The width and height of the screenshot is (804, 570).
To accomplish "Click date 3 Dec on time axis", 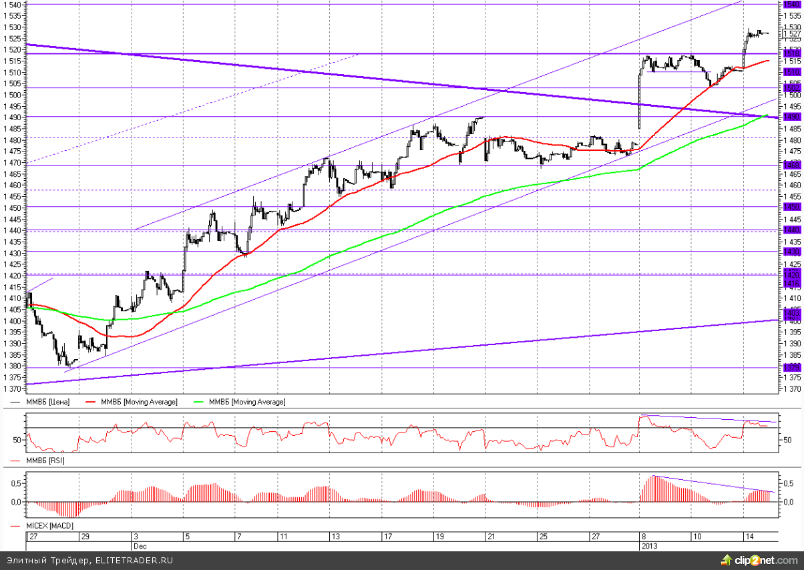I will click(136, 537).
